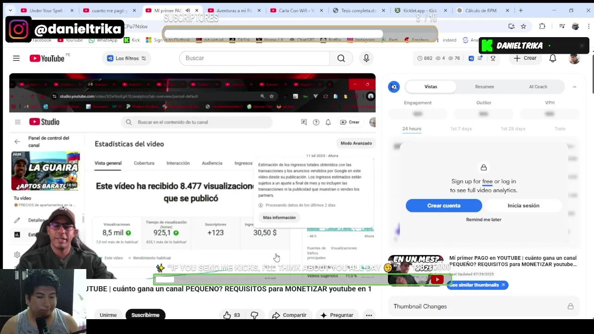Activate voice search microphone
Viewport: 594px width, 334px height.
pyautogui.click(x=366, y=58)
